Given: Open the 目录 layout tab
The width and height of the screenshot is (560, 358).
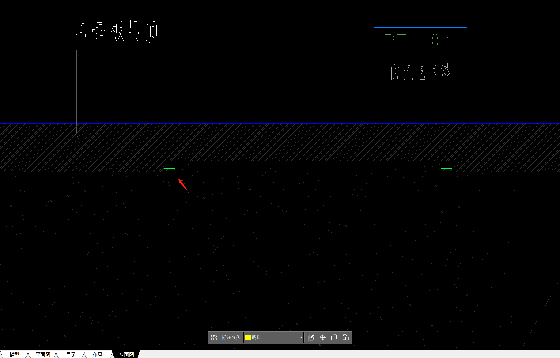Looking at the screenshot, I should [71, 354].
